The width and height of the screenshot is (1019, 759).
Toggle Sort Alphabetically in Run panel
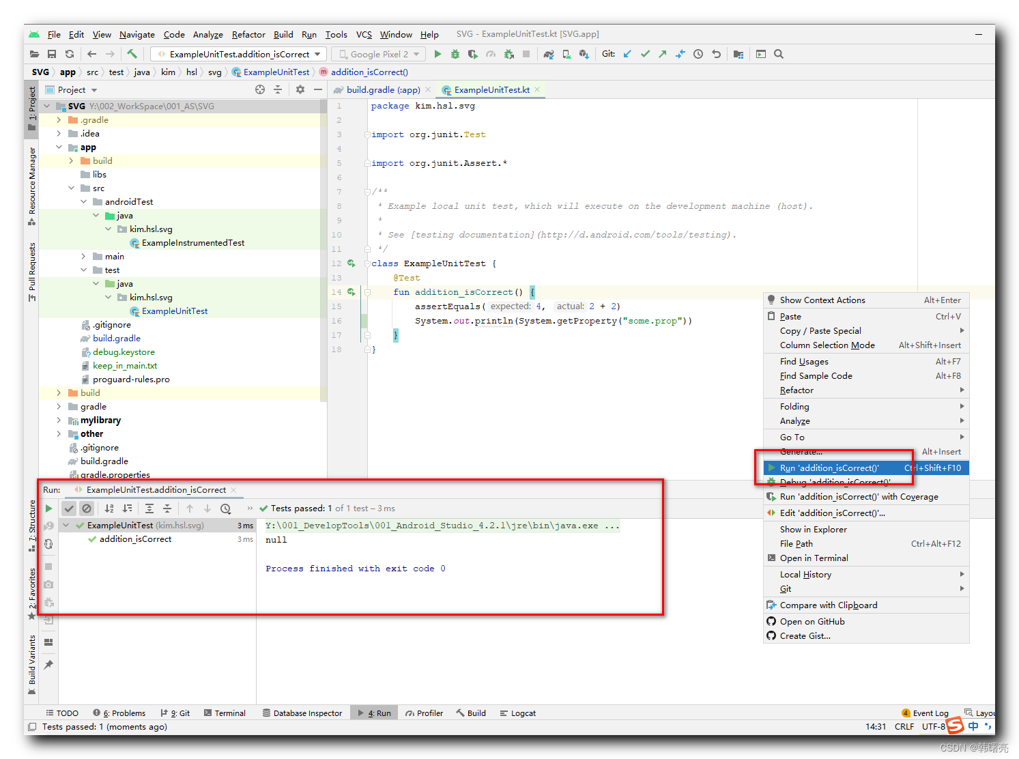click(x=109, y=509)
